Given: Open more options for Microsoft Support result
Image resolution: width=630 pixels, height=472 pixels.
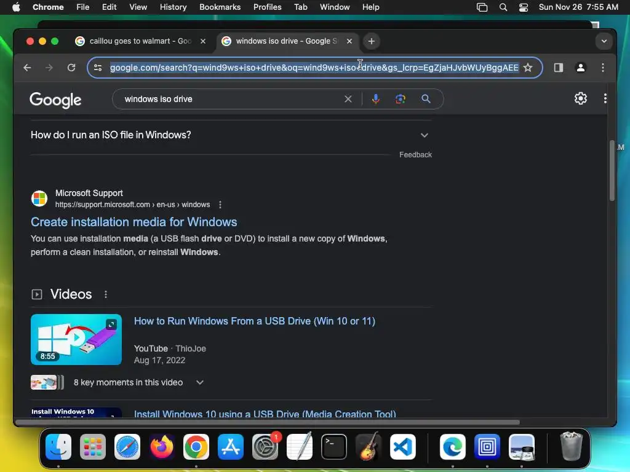Looking at the screenshot, I should click(x=220, y=205).
